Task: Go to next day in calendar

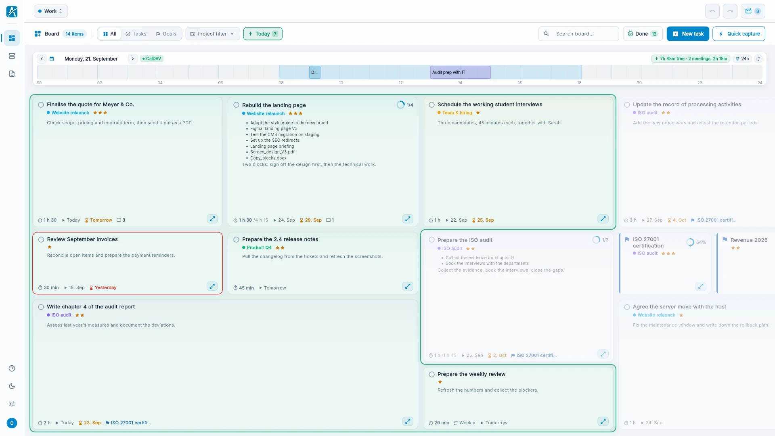Action: 132,59
